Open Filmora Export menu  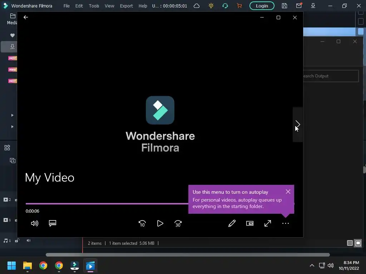[x=126, y=6]
